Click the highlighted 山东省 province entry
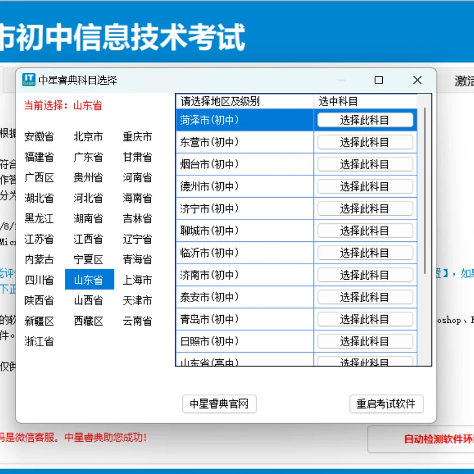Image resolution: width=474 pixels, height=474 pixels. (x=88, y=280)
